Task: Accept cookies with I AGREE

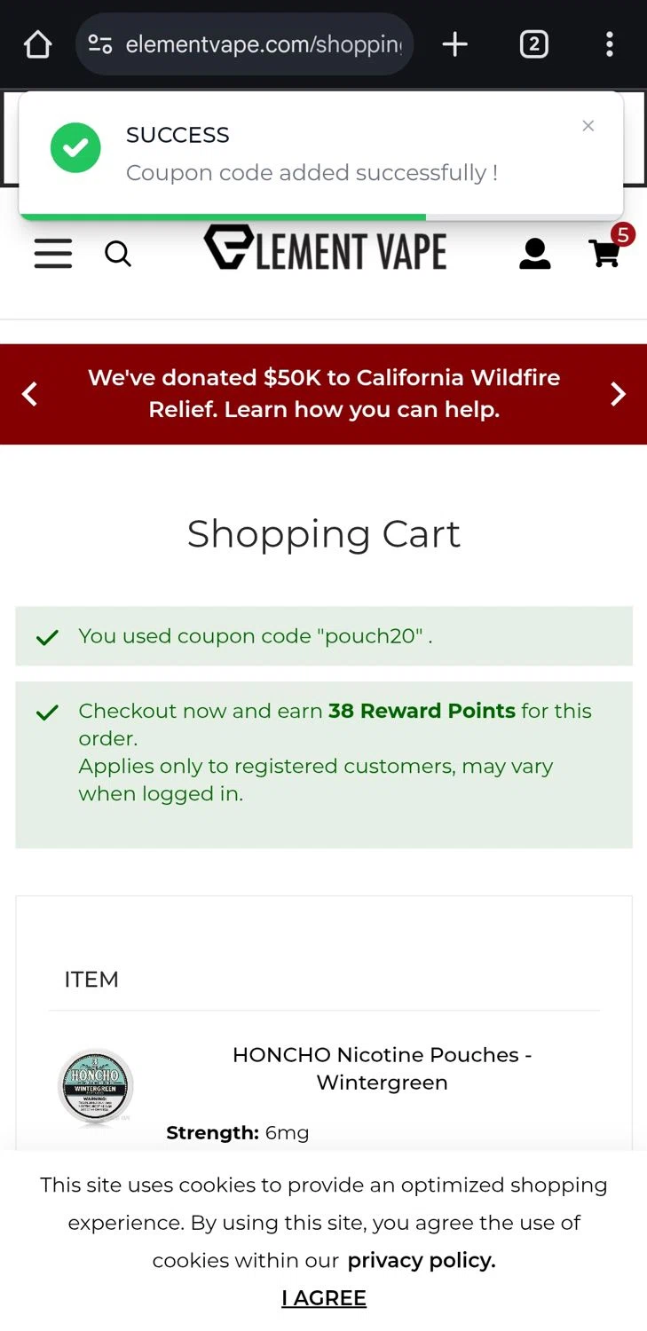Action: tap(324, 1297)
